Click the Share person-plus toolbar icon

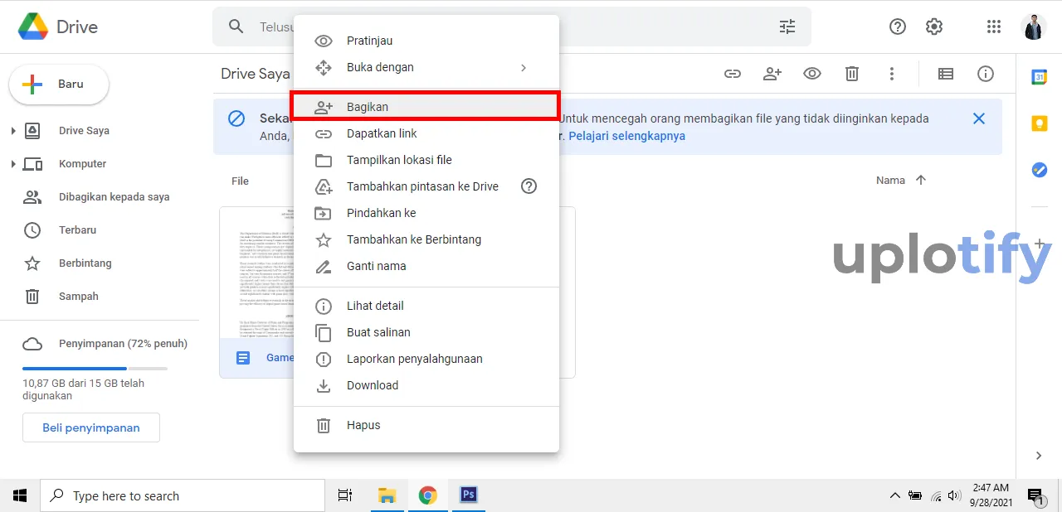(x=772, y=74)
